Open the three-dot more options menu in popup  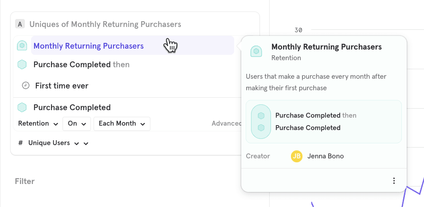click(x=394, y=180)
